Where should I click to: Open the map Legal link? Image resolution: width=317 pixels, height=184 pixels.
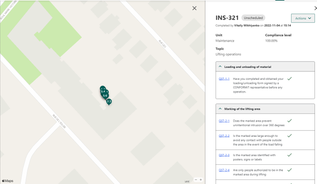click(x=187, y=181)
